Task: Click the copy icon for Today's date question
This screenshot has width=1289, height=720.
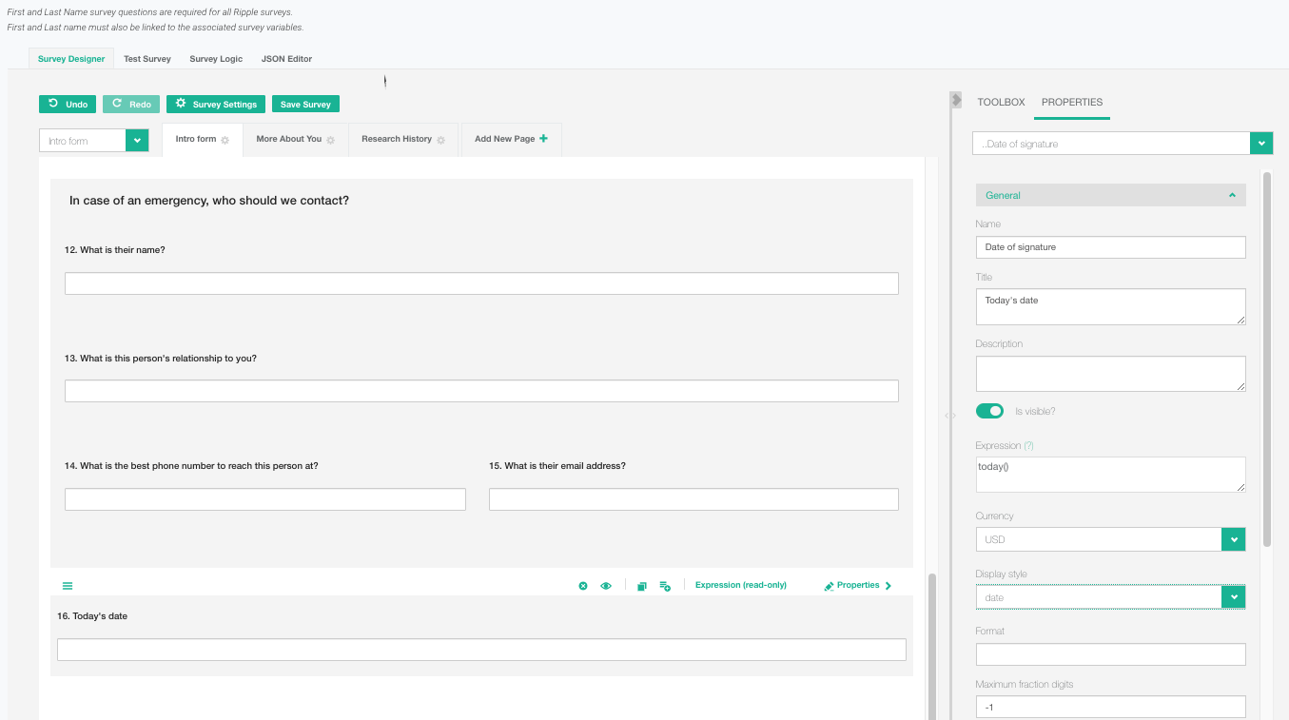Action: [642, 586]
